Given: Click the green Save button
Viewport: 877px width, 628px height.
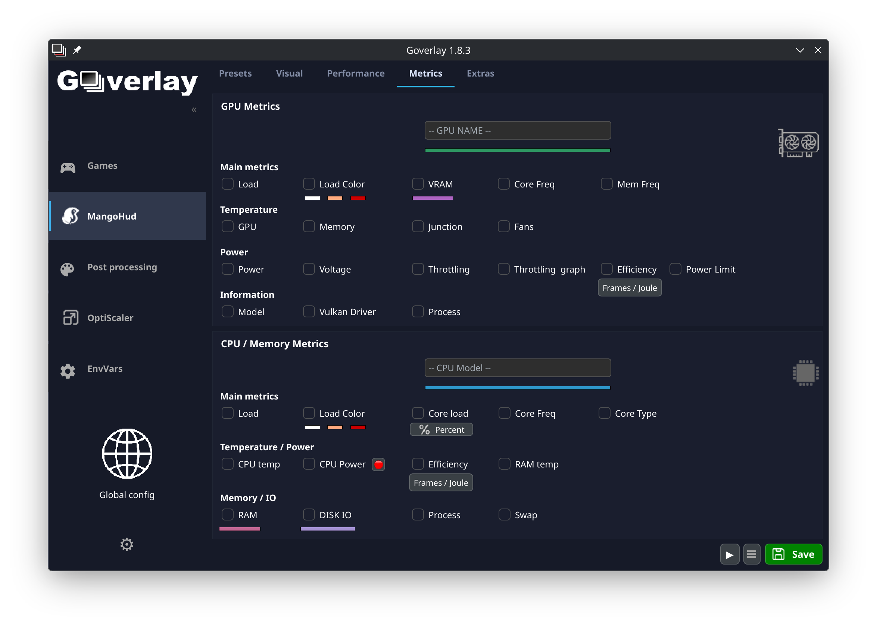Looking at the screenshot, I should (x=793, y=554).
